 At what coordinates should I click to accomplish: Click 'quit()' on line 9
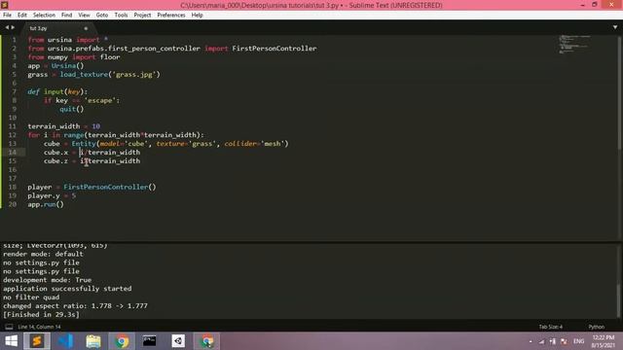point(72,109)
